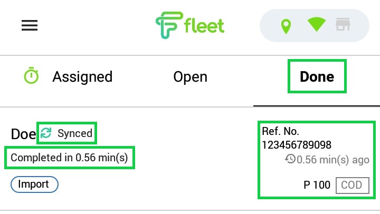Tap the sync arrows icon
Screen dimensions: 380x214
46,133
